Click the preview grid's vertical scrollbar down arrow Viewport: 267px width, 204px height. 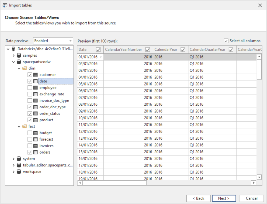pos(259,177)
